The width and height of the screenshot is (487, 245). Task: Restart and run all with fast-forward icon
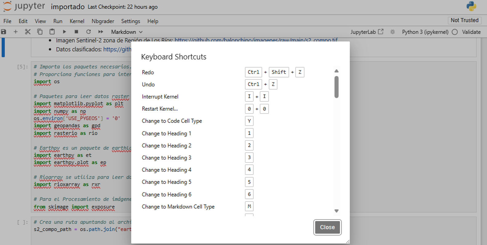100,32
